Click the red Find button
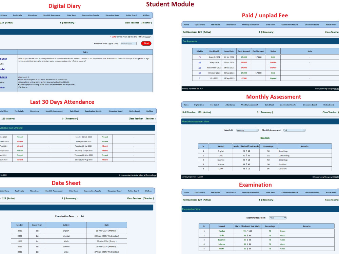This screenshot has height=254, width=339. coord(146,43)
